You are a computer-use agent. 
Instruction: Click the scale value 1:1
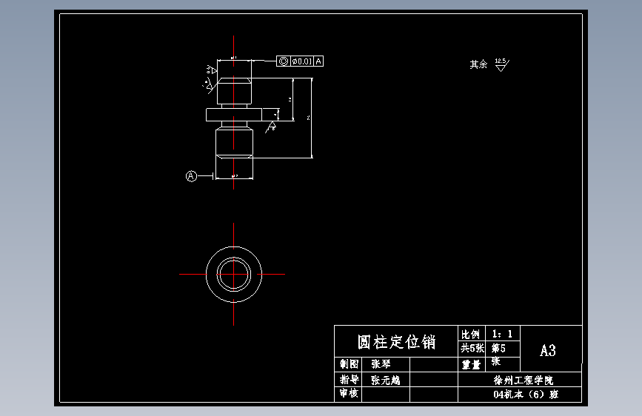pos(502,334)
